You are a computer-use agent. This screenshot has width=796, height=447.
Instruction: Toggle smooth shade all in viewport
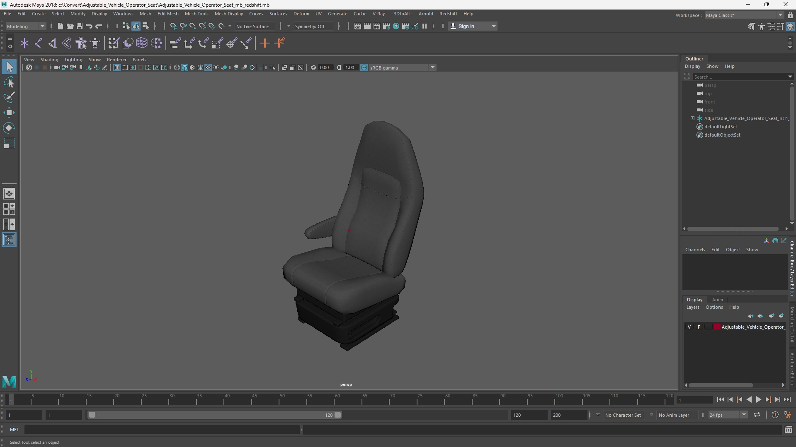pyautogui.click(x=184, y=67)
